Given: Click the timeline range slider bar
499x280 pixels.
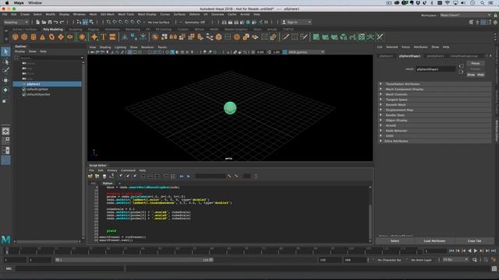Looking at the screenshot, I should [134, 260].
